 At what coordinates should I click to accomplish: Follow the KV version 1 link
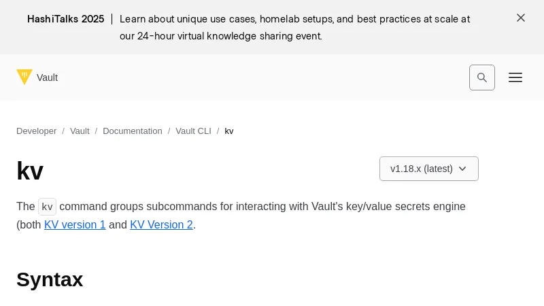pyautogui.click(x=75, y=225)
